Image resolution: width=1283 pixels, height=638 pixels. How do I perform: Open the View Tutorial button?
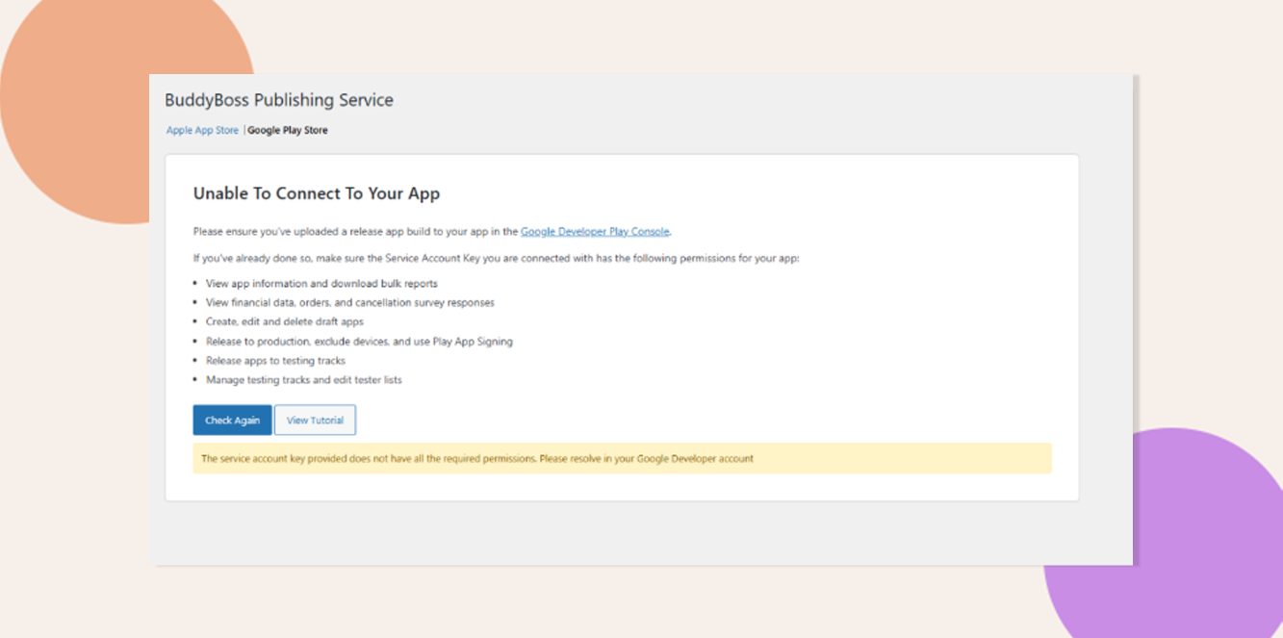tap(315, 421)
